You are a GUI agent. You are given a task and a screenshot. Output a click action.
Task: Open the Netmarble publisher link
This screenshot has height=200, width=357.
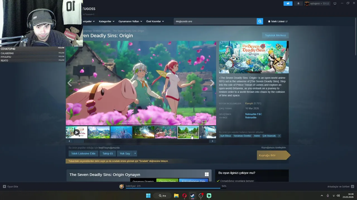tap(251, 117)
